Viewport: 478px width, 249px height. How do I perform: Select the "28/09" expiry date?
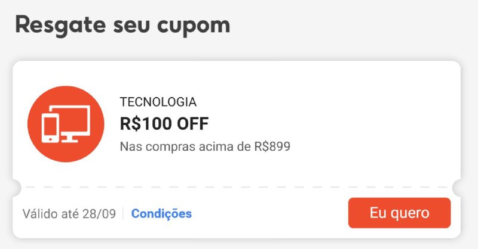[99, 213]
